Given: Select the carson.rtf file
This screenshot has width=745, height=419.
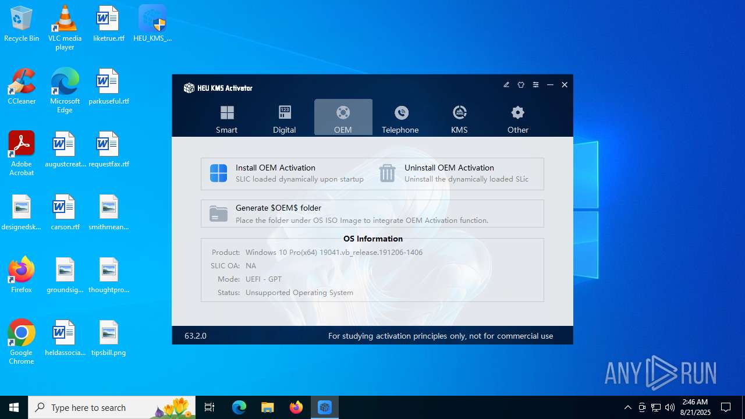Looking at the screenshot, I should pyautogui.click(x=65, y=213).
